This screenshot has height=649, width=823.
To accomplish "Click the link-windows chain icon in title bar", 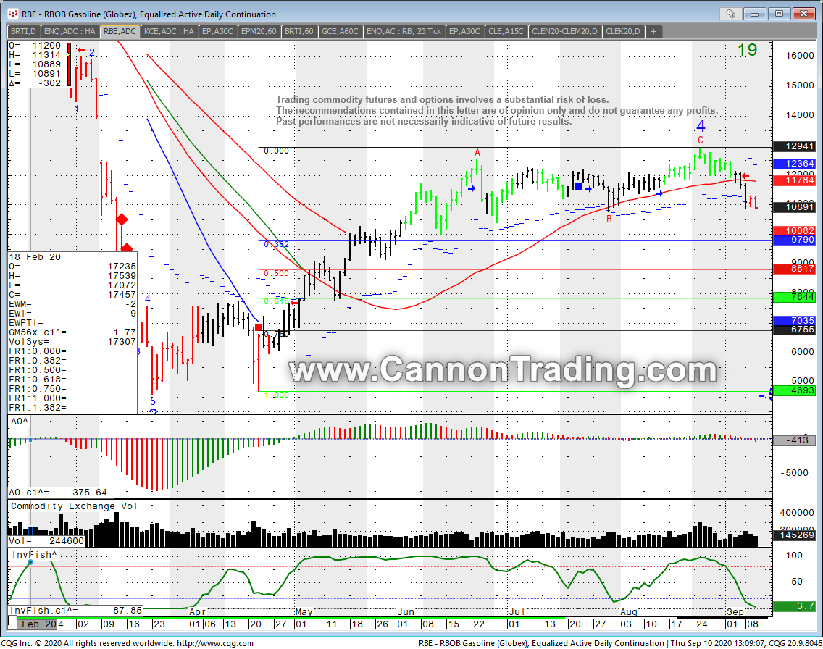I will click(730, 14).
